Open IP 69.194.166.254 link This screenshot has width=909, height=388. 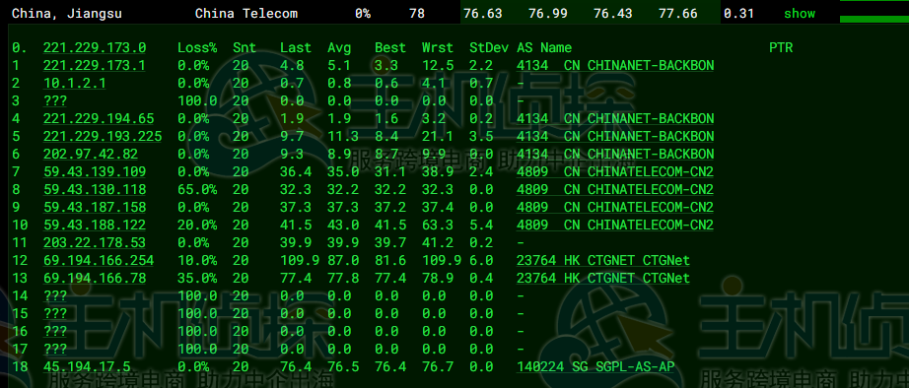(x=99, y=261)
